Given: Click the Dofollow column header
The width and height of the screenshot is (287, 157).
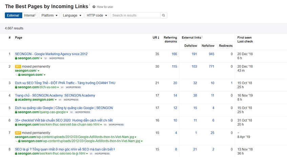Looking at the screenshot, I should coord(190,46).
